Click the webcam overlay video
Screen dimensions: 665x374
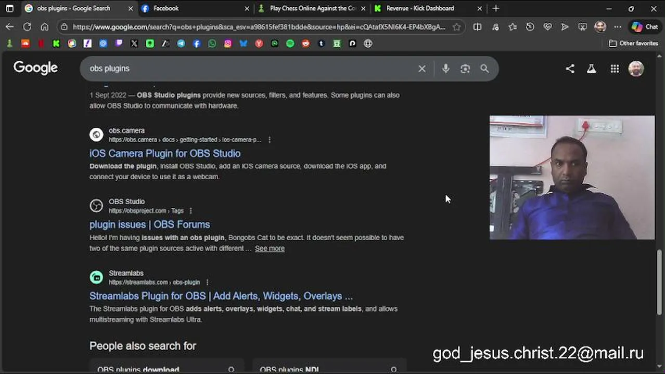pyautogui.click(x=572, y=178)
